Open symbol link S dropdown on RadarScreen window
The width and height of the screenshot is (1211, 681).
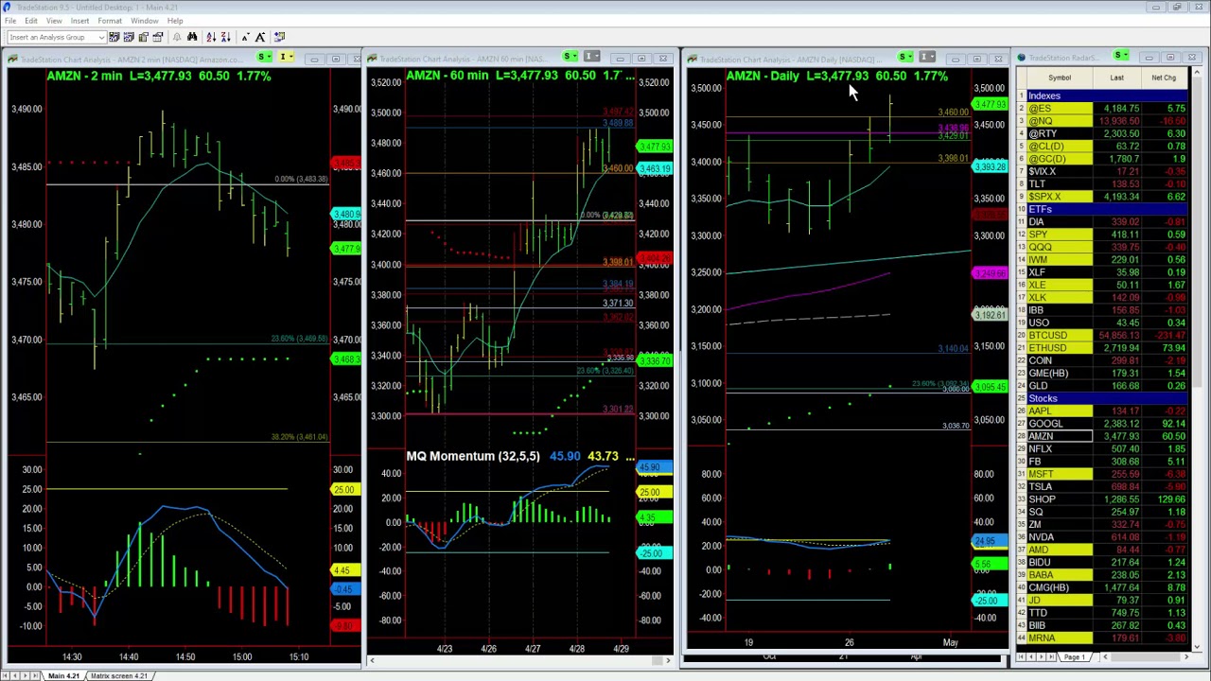(x=1121, y=57)
